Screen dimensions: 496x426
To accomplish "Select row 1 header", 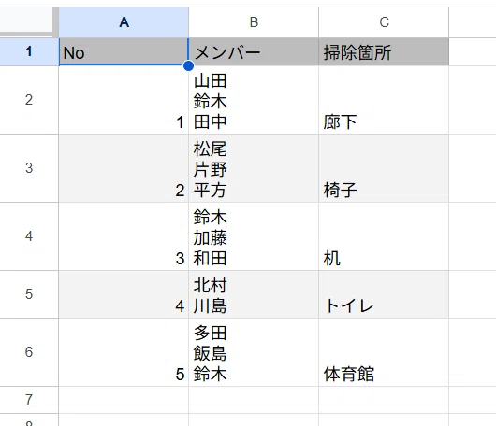I will (29, 51).
